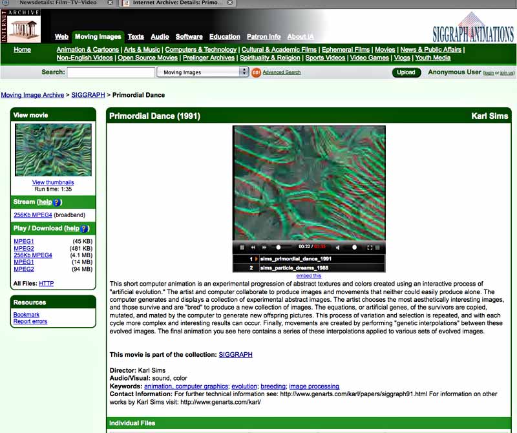This screenshot has height=433, width=517.
Task: Open the Stream help question-mark icon
Action: coord(58,202)
